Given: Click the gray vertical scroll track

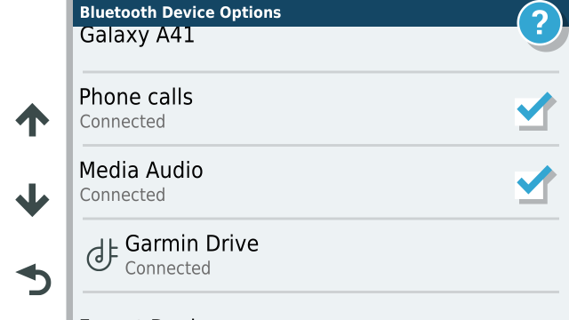Looking at the screenshot, I should tap(69, 160).
